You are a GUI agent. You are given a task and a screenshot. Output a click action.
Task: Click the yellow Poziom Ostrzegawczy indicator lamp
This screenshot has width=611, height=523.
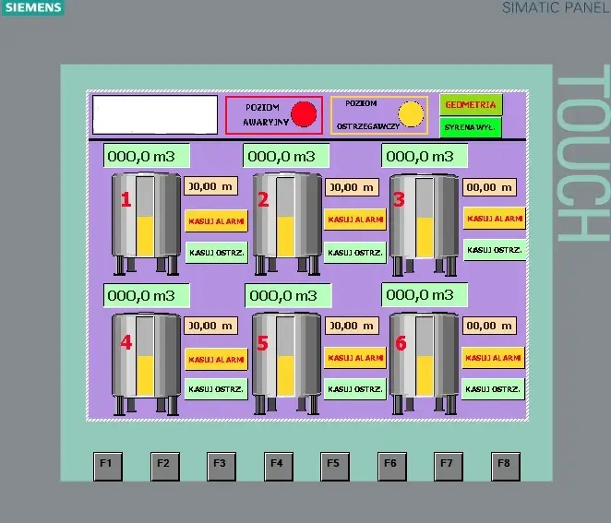(411, 114)
